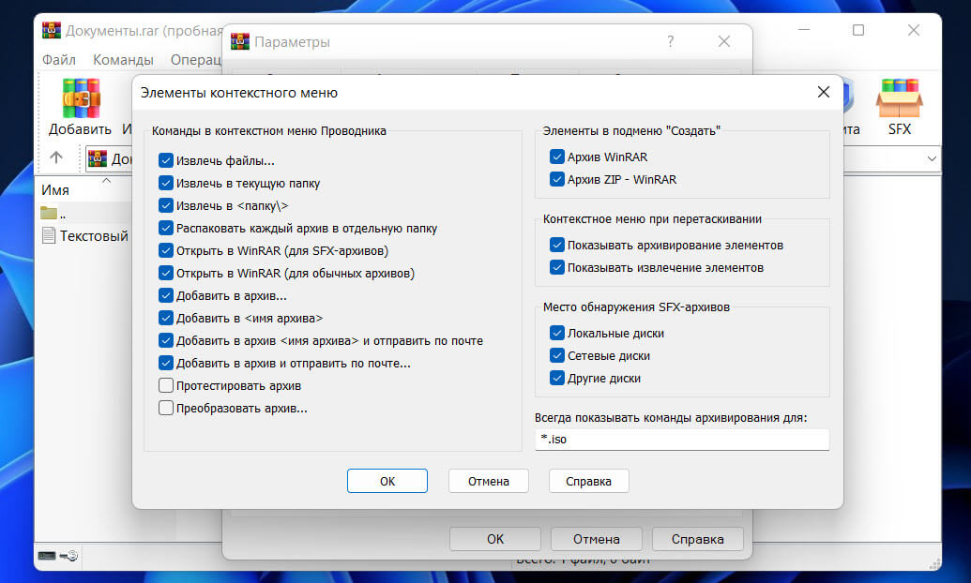Select the Текстовый file name text
Viewport: 971px width, 583px height.
click(94, 236)
